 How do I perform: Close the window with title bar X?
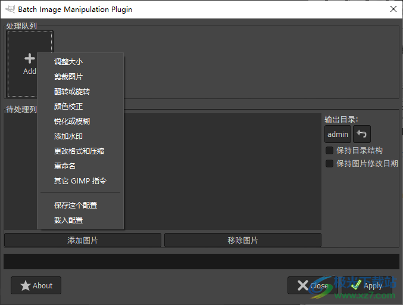click(x=393, y=10)
